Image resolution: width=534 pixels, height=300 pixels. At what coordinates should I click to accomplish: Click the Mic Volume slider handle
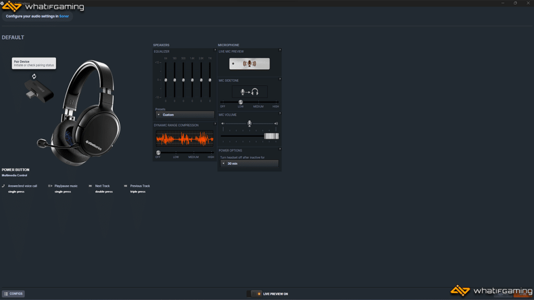pos(271,136)
